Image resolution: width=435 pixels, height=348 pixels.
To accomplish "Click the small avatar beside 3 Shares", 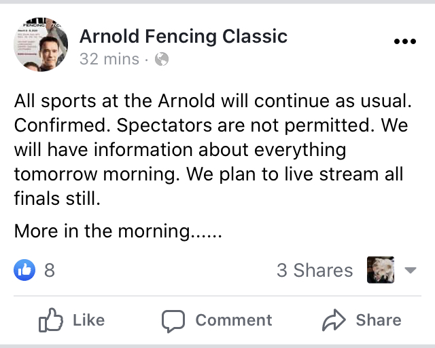I will (380, 270).
